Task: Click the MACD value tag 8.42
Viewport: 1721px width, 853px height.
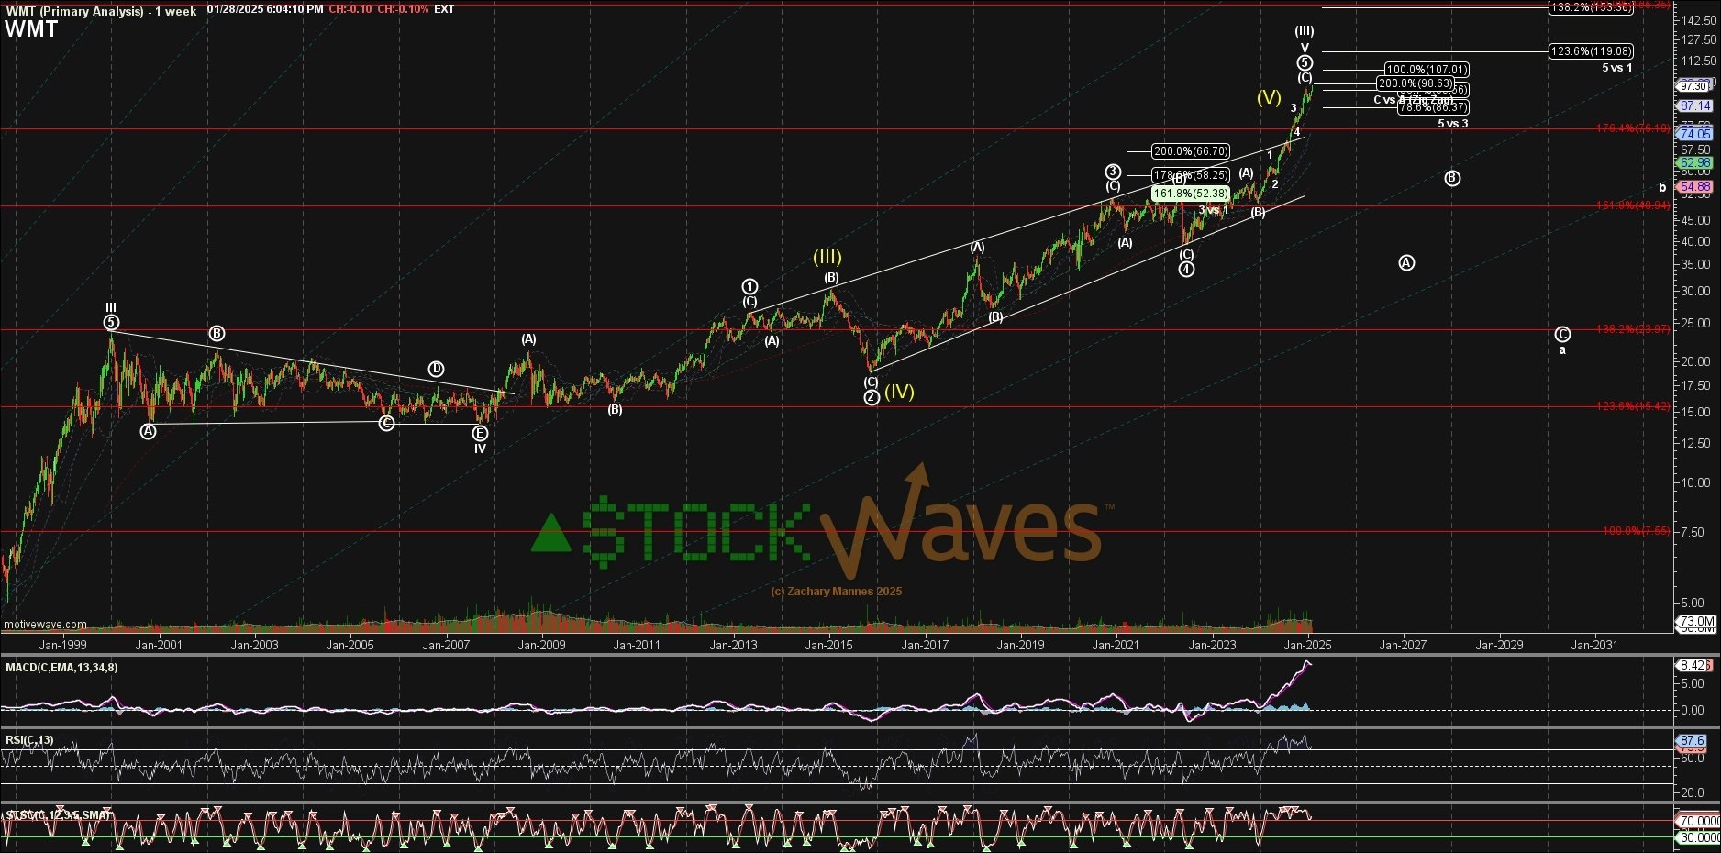Action: tap(1693, 665)
